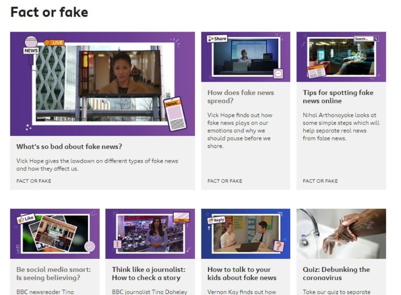The width and height of the screenshot is (401, 295).
Task: Click the 'Take our quiz to separate' description text
Action: [336, 291]
